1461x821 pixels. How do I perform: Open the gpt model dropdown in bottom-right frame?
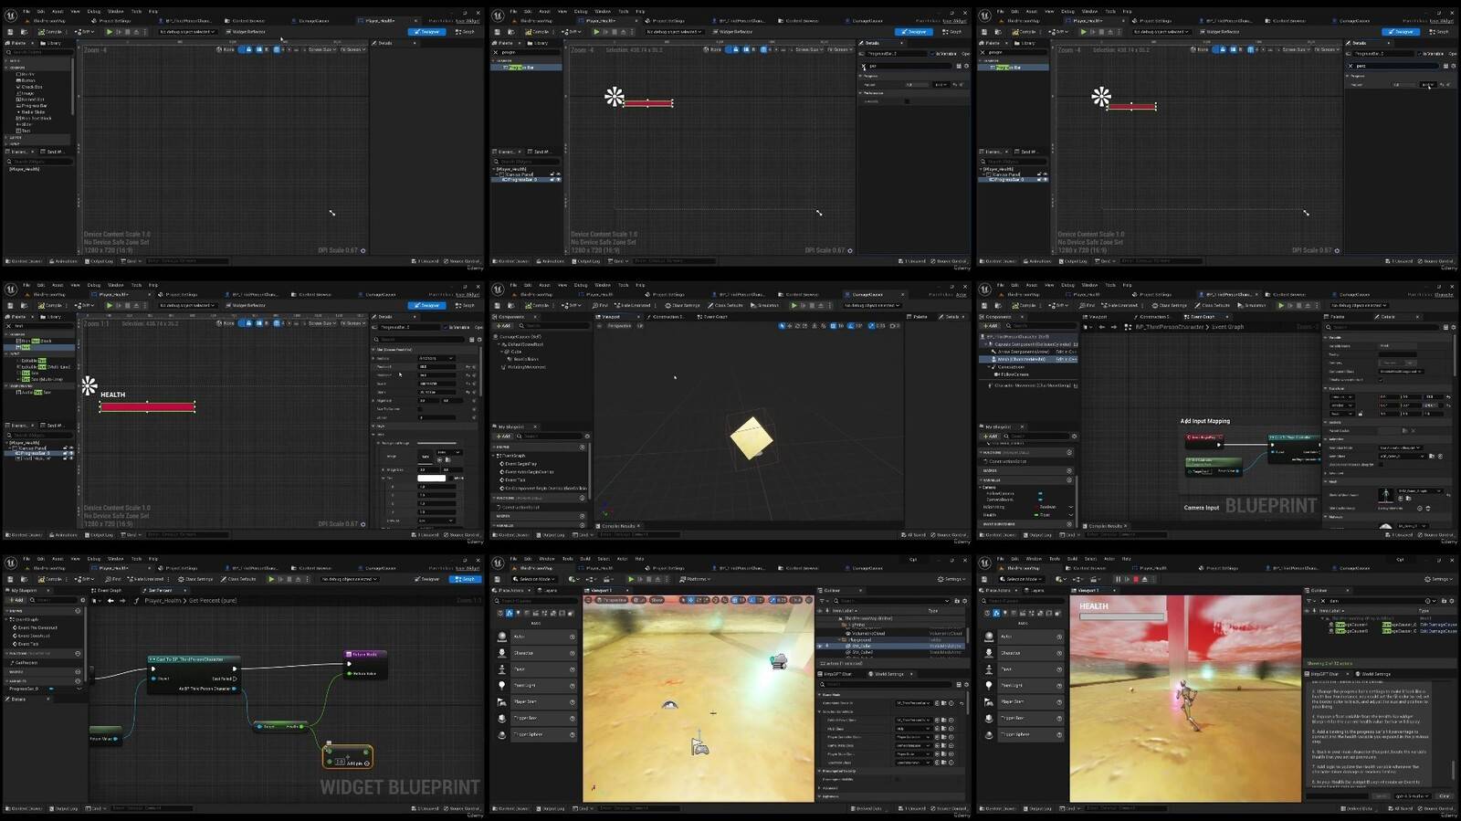[1412, 795]
